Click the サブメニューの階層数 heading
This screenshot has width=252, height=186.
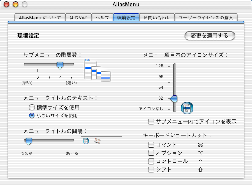click(x=52, y=55)
